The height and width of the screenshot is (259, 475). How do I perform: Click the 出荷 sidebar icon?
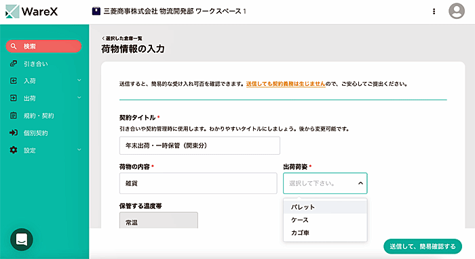[x=14, y=98]
